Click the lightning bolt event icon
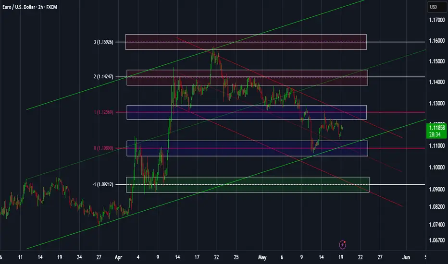The height and width of the screenshot is (264, 448). (342, 245)
